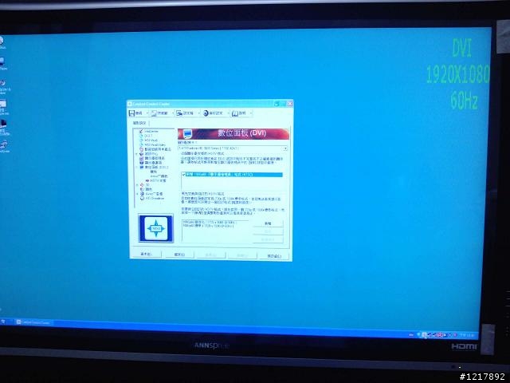Open the Profiles toolbar icon
510x383 pixels.
point(179,113)
